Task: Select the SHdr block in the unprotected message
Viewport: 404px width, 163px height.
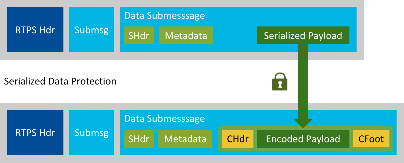Action: (139, 36)
